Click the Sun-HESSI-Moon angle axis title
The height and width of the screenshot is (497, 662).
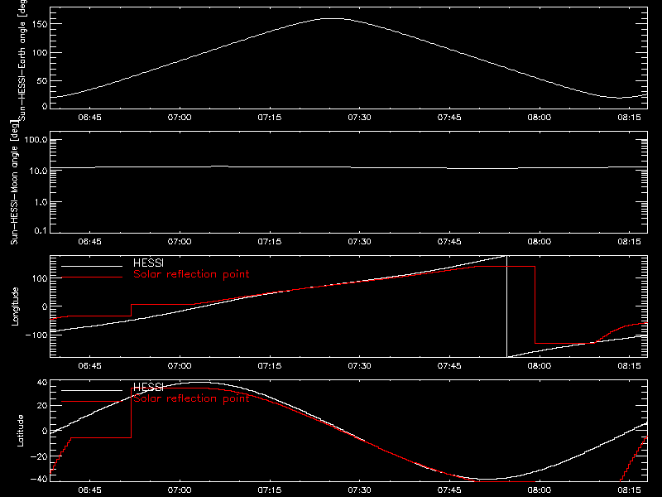tap(14, 182)
